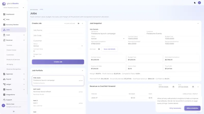
Task: Click the Job Code input field
Action: 58,35
